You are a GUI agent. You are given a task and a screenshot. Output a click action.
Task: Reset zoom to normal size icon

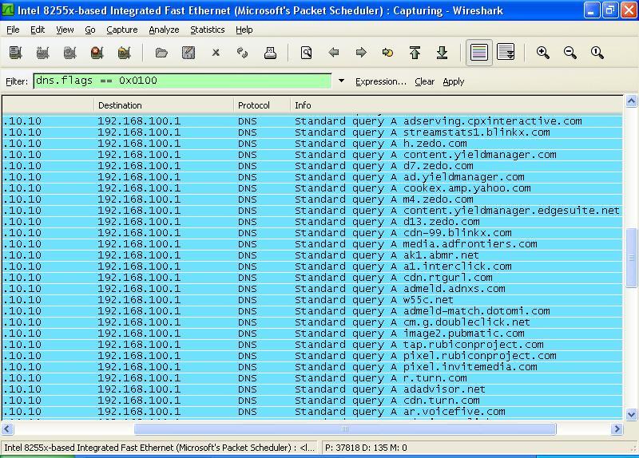click(597, 53)
